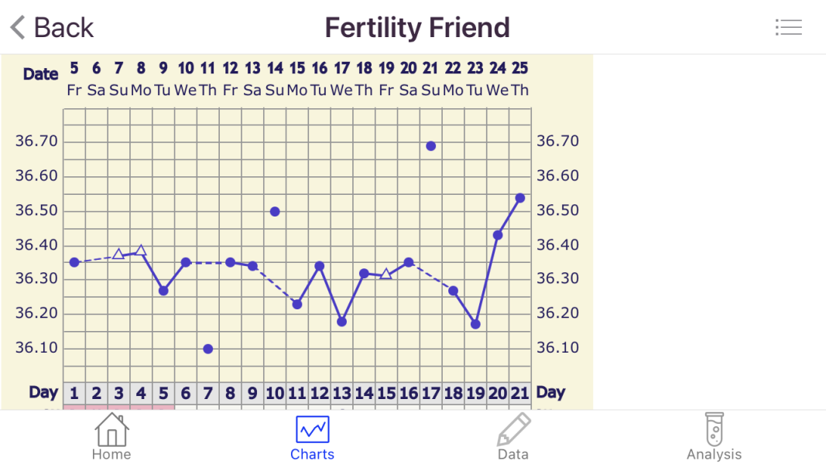Viewport: 826px width, 464px height.
Task: Select the open triangle marker on cycle day 15
Action: pyautogui.click(x=386, y=274)
